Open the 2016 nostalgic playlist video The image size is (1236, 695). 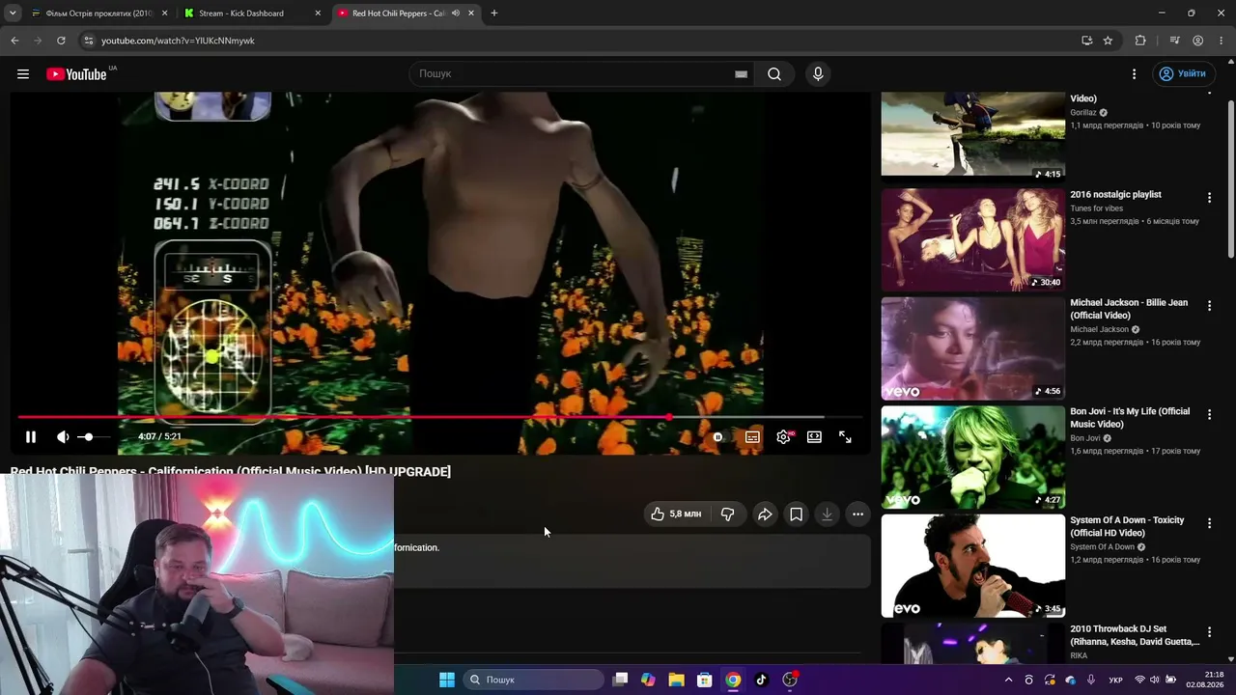click(972, 239)
